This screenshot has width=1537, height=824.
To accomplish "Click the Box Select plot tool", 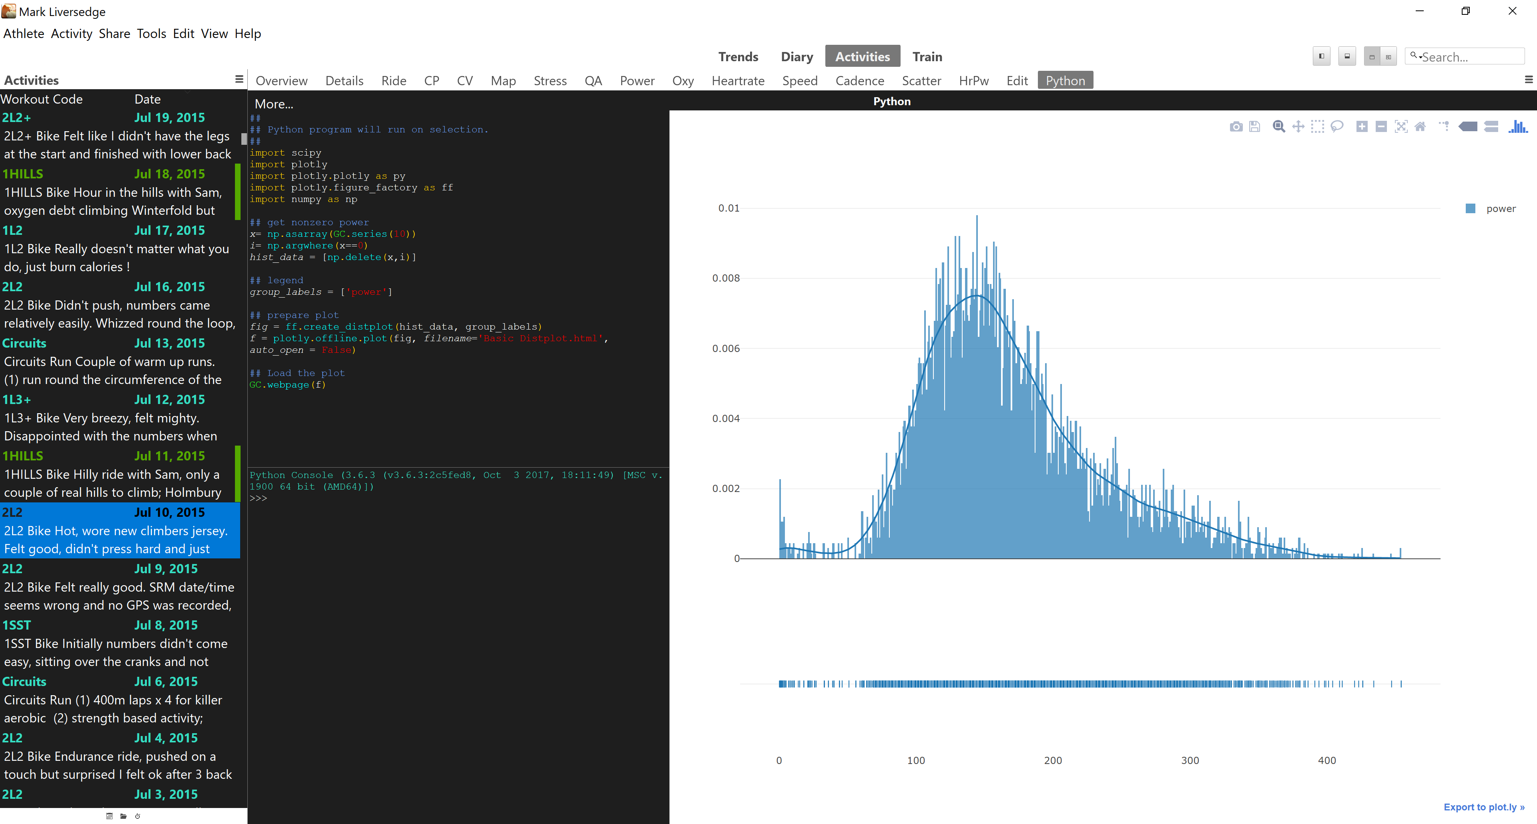I will coord(1317,126).
